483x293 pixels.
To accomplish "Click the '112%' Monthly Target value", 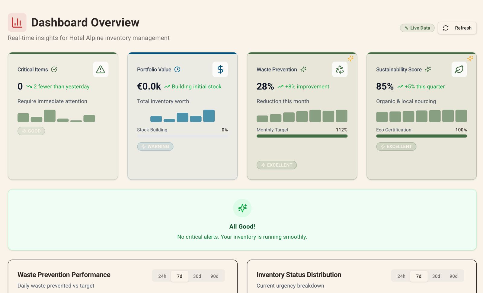I will click(341, 130).
